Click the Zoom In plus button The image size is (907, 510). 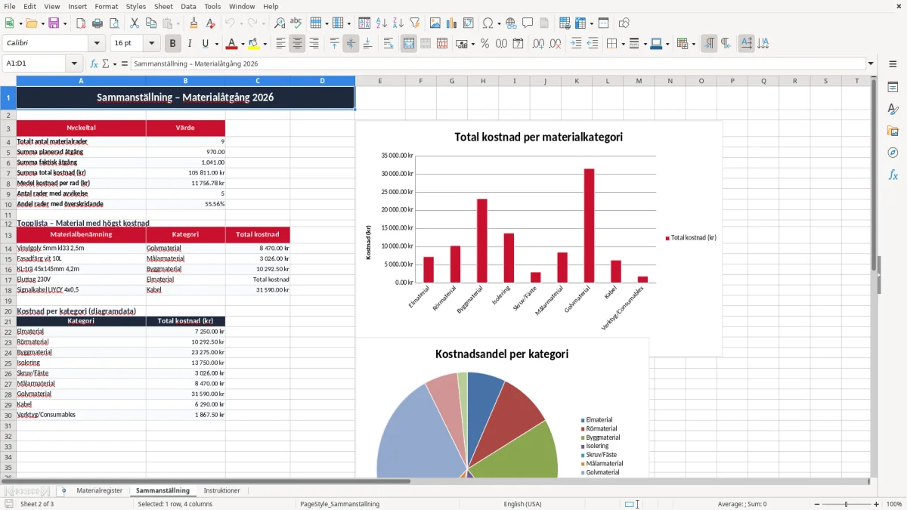pos(877,504)
